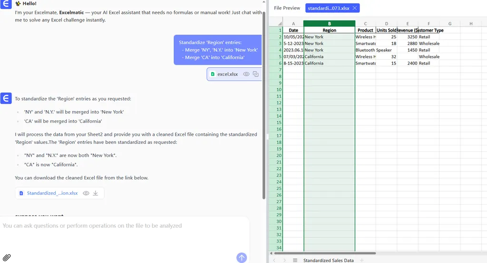The height and width of the screenshot is (263, 487).
Task: Close the standardi...073.xlsx preview tab
Action: pos(355,8)
